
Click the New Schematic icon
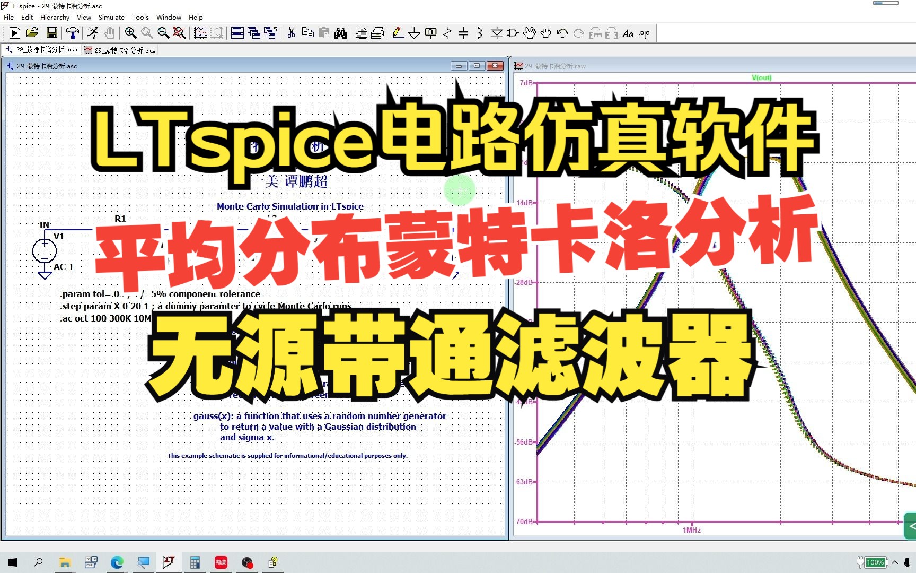pyautogui.click(x=15, y=33)
